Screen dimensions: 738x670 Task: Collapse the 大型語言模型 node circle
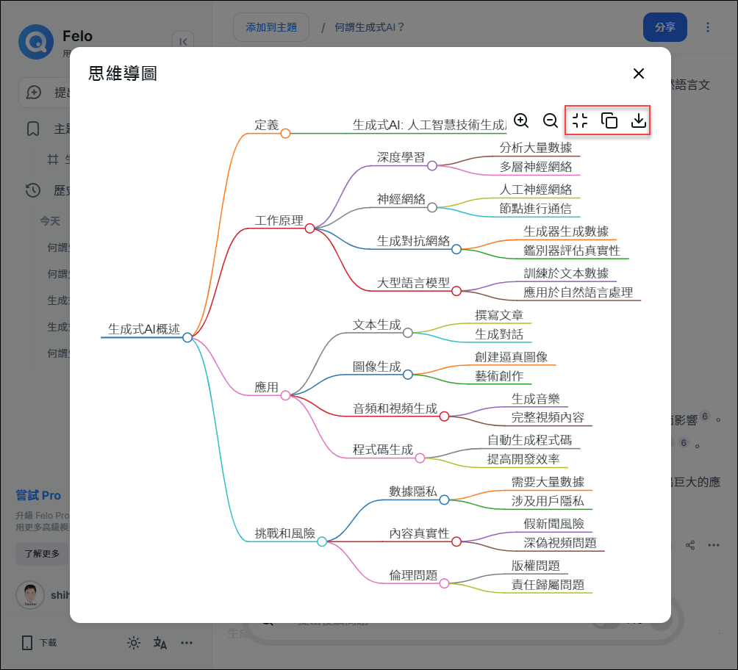click(456, 291)
